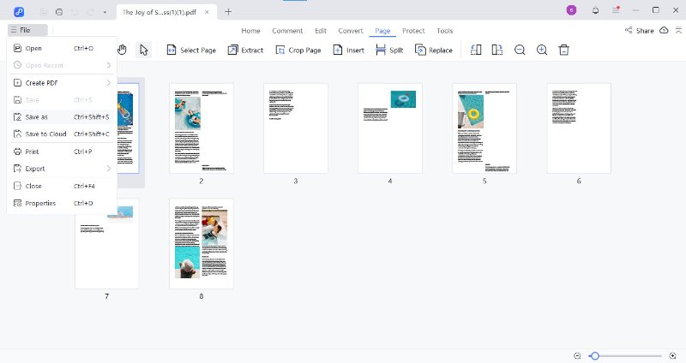Switch to the Home tab
The image size is (686, 363).
point(250,31)
